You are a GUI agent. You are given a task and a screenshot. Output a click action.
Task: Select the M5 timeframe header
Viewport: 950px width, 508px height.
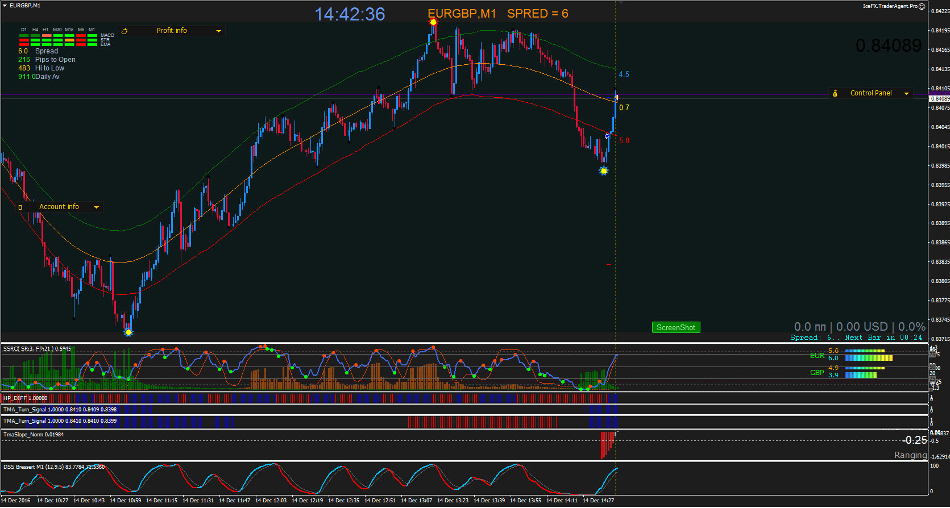coord(81,30)
